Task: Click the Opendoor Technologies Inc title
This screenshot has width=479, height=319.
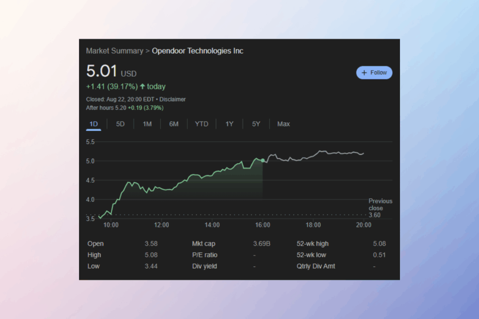Action: click(197, 50)
